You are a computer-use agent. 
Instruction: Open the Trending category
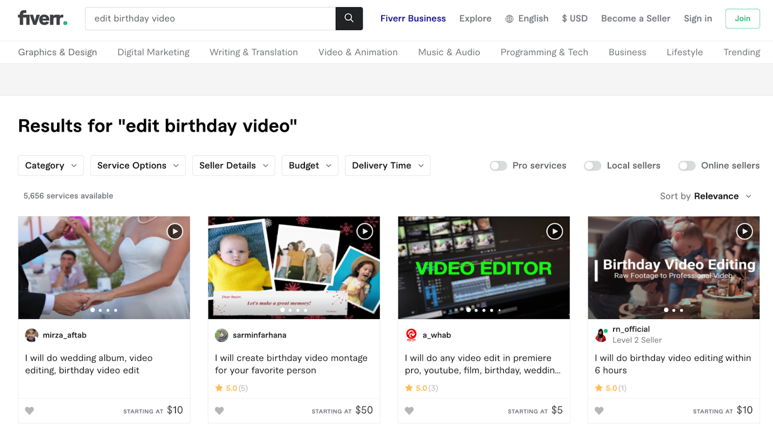742,52
